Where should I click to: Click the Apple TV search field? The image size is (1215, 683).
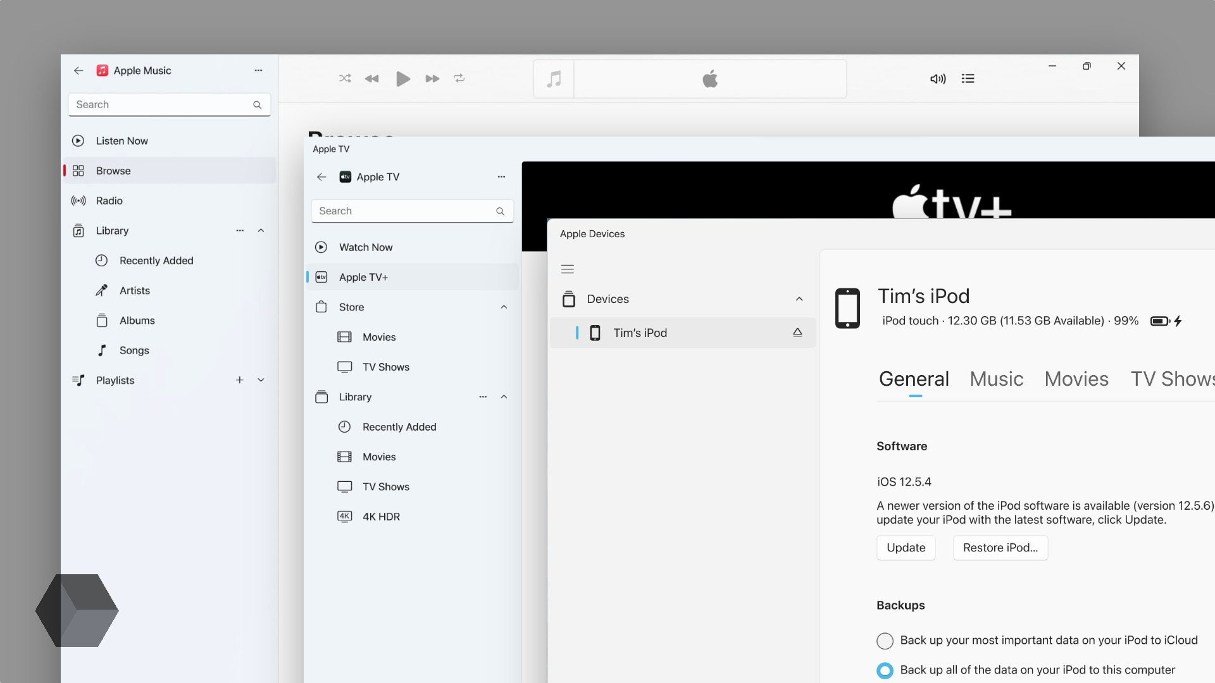(413, 211)
